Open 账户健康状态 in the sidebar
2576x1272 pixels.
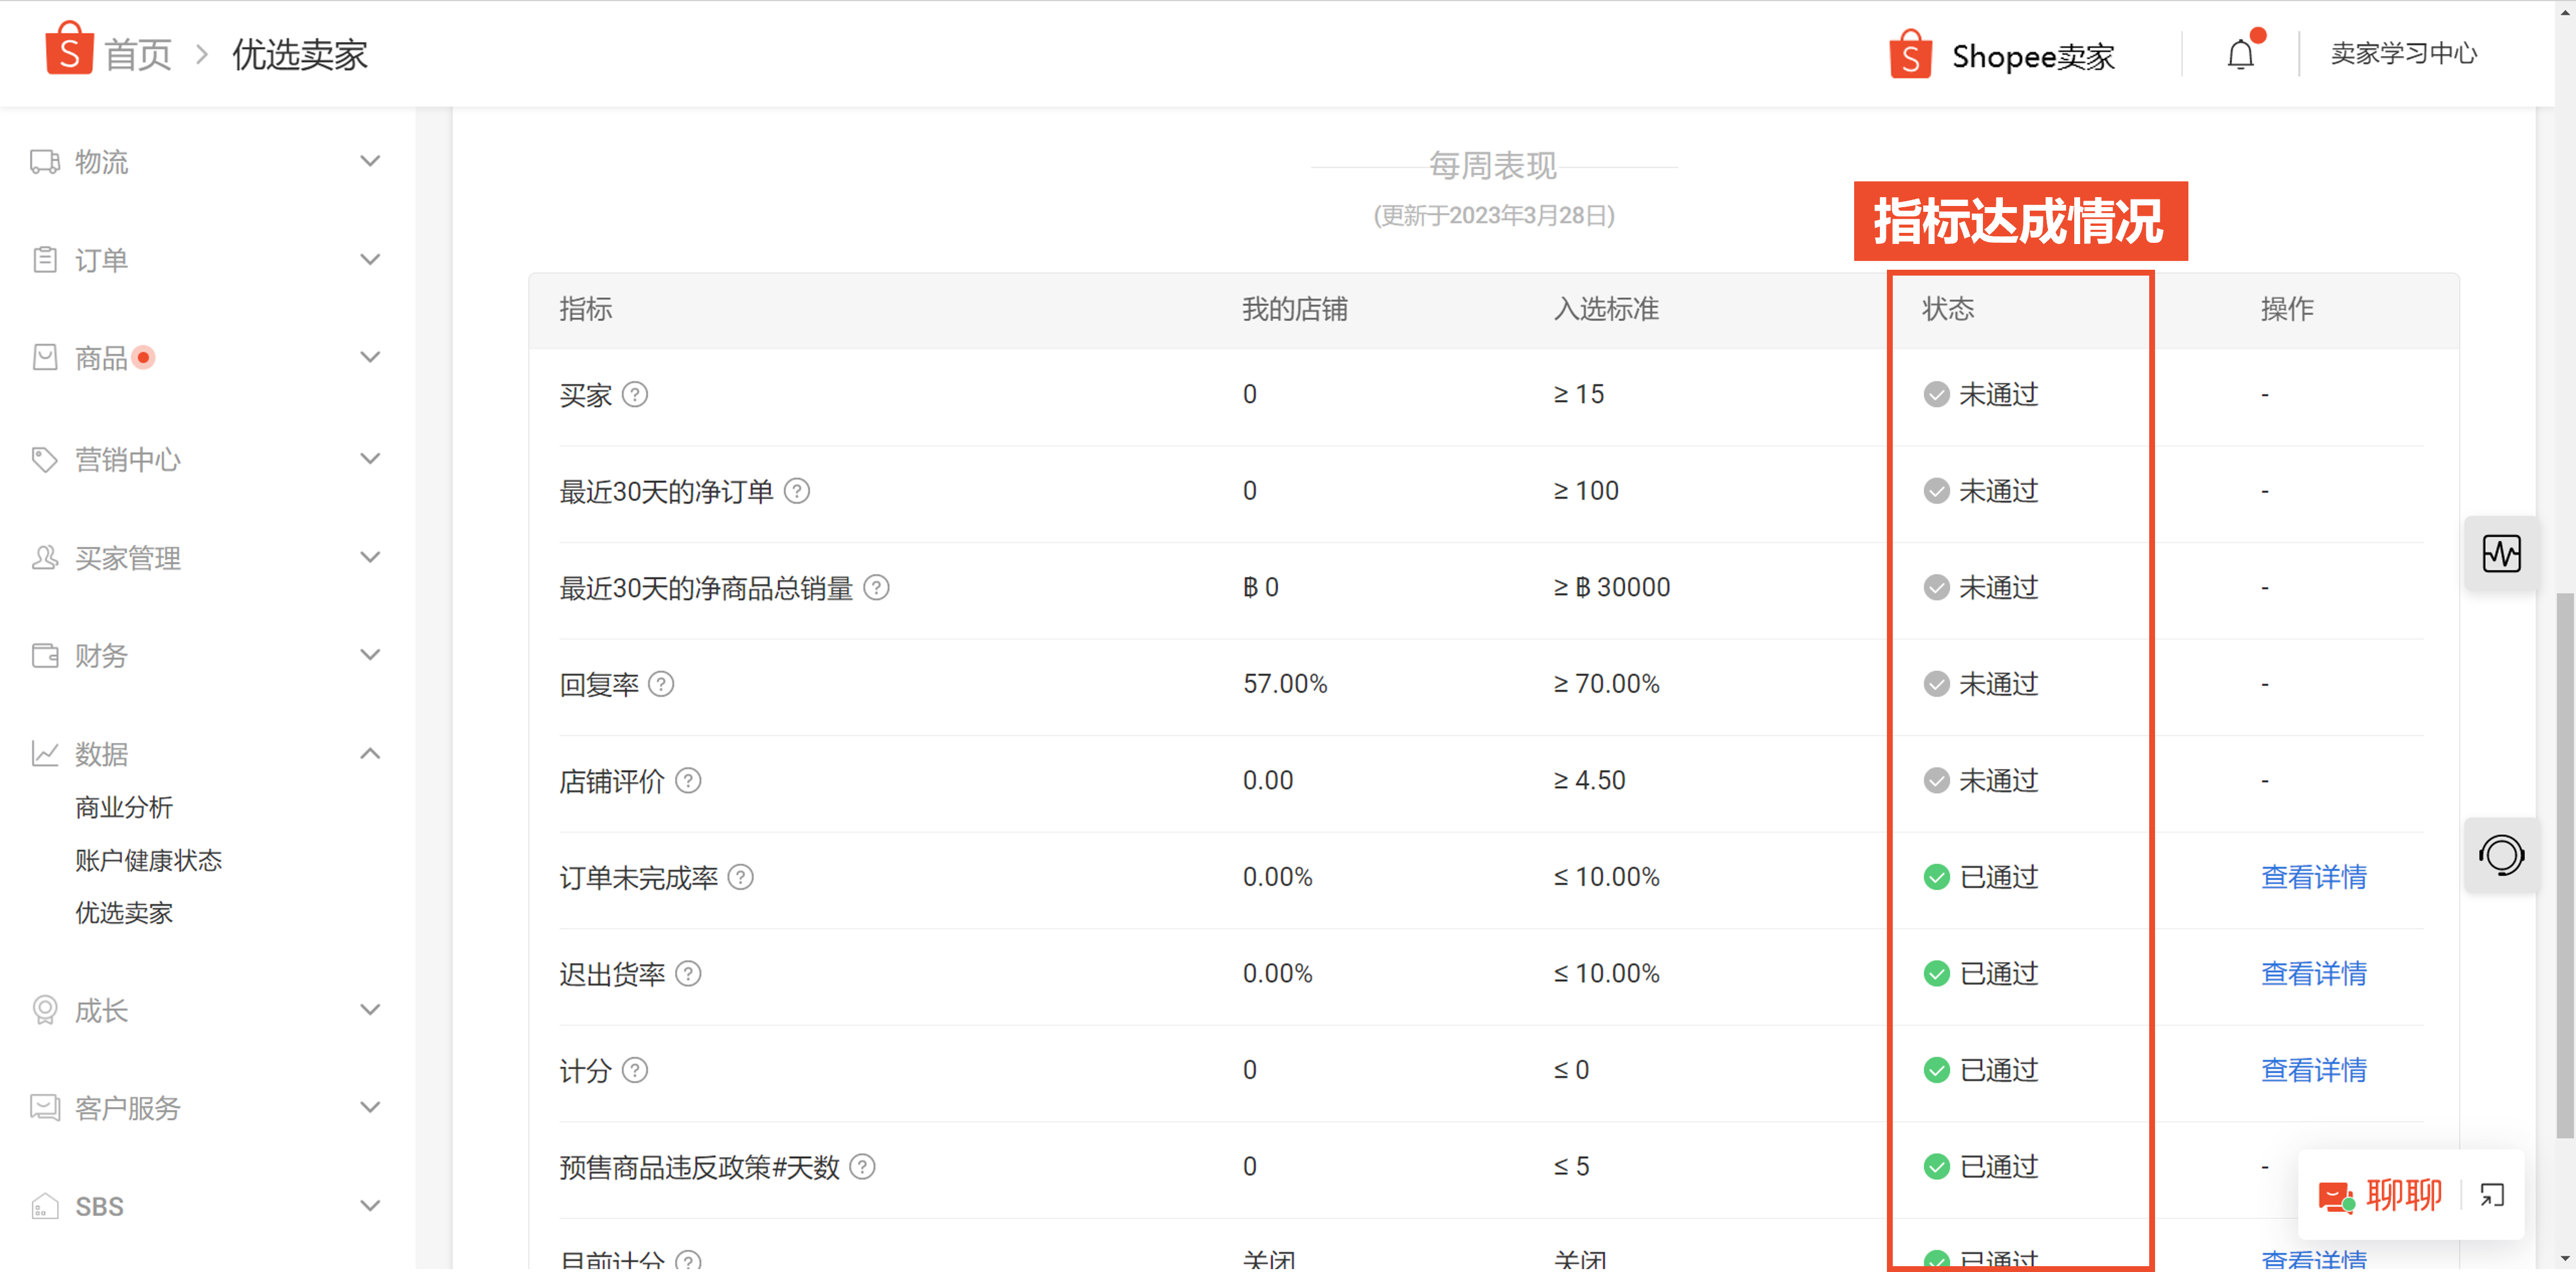pos(148,860)
